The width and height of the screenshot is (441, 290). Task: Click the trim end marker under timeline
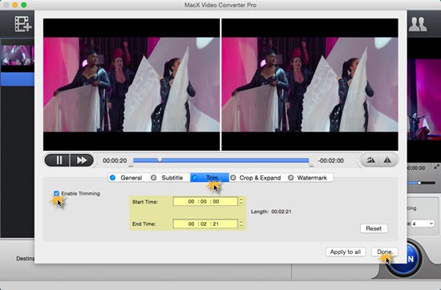311,165
